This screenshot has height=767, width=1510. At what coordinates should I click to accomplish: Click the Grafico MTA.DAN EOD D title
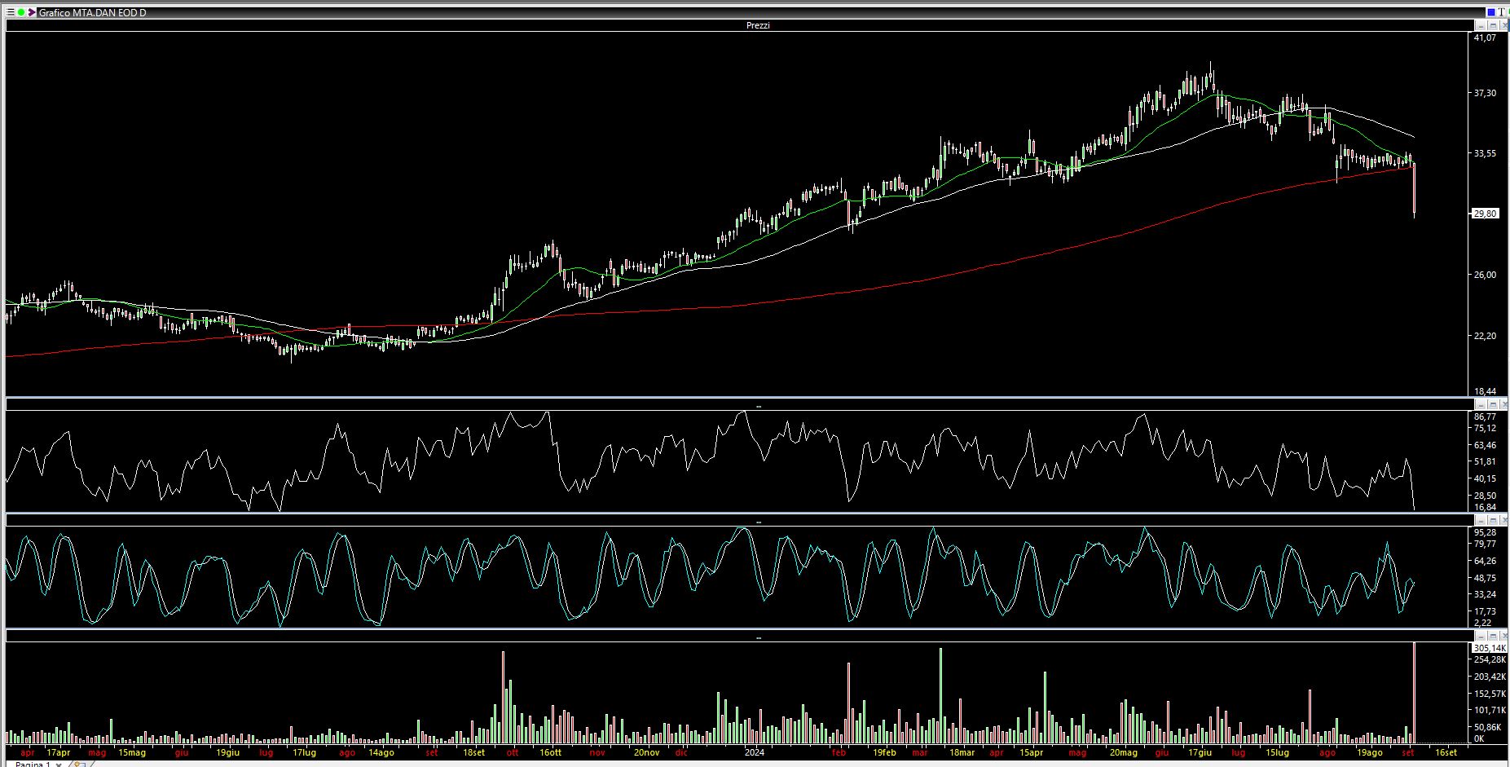(93, 12)
